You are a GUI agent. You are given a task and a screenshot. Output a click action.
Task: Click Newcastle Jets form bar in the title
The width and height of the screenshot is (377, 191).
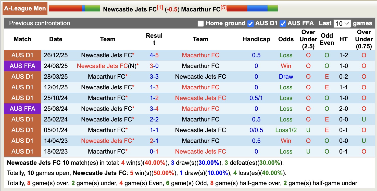point(74,8)
